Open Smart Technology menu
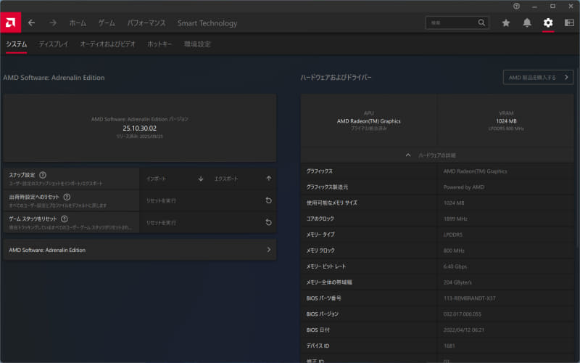This screenshot has height=363, width=580. click(207, 23)
